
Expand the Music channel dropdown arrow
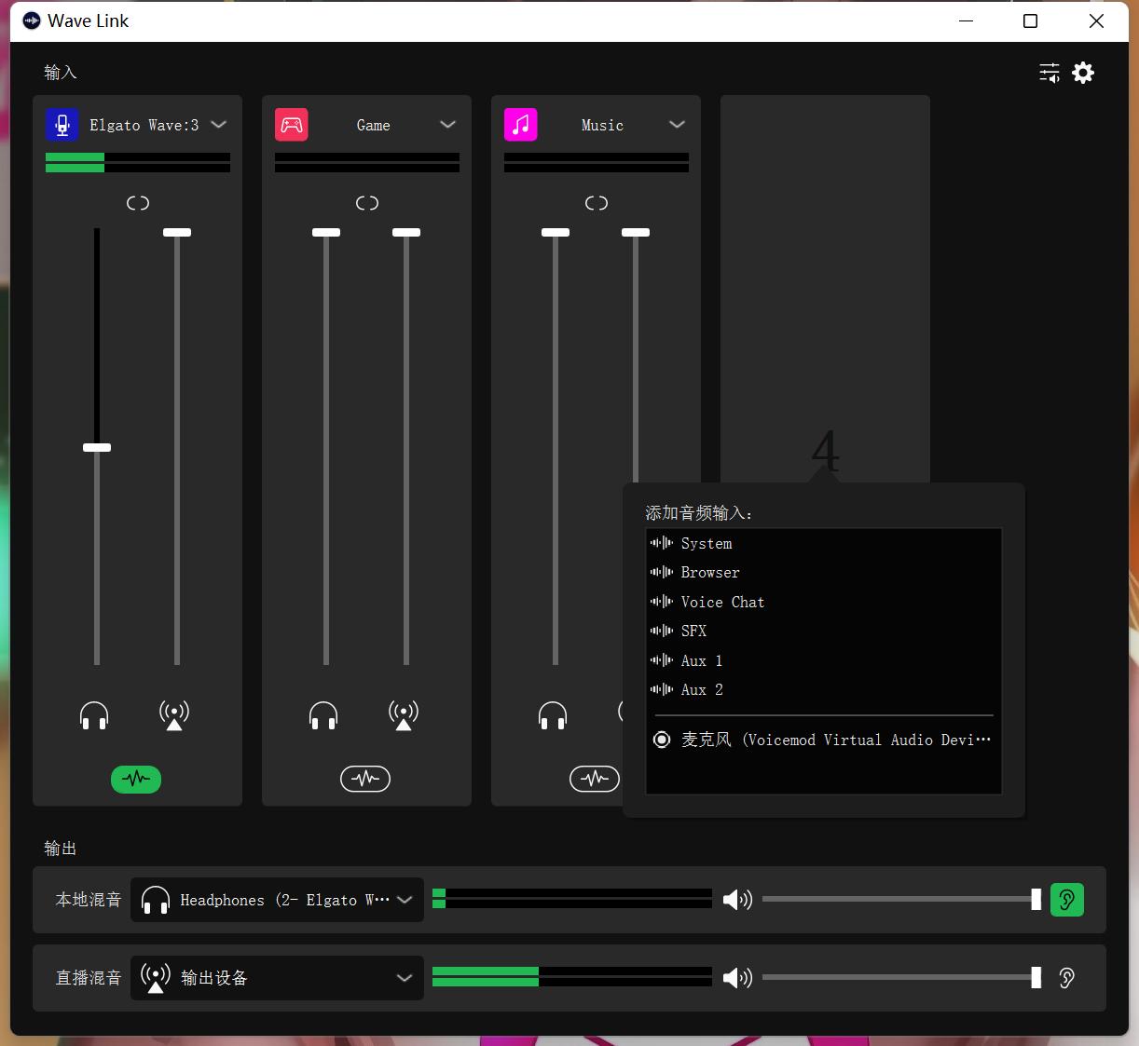click(x=678, y=125)
